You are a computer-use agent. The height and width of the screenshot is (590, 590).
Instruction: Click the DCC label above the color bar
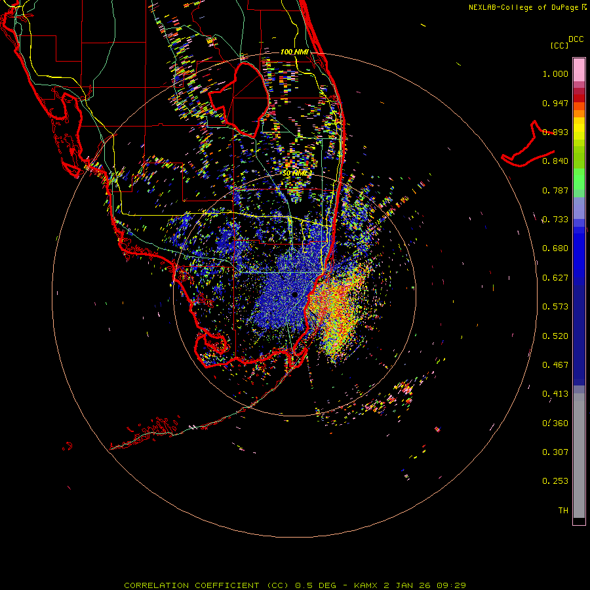pyautogui.click(x=576, y=39)
